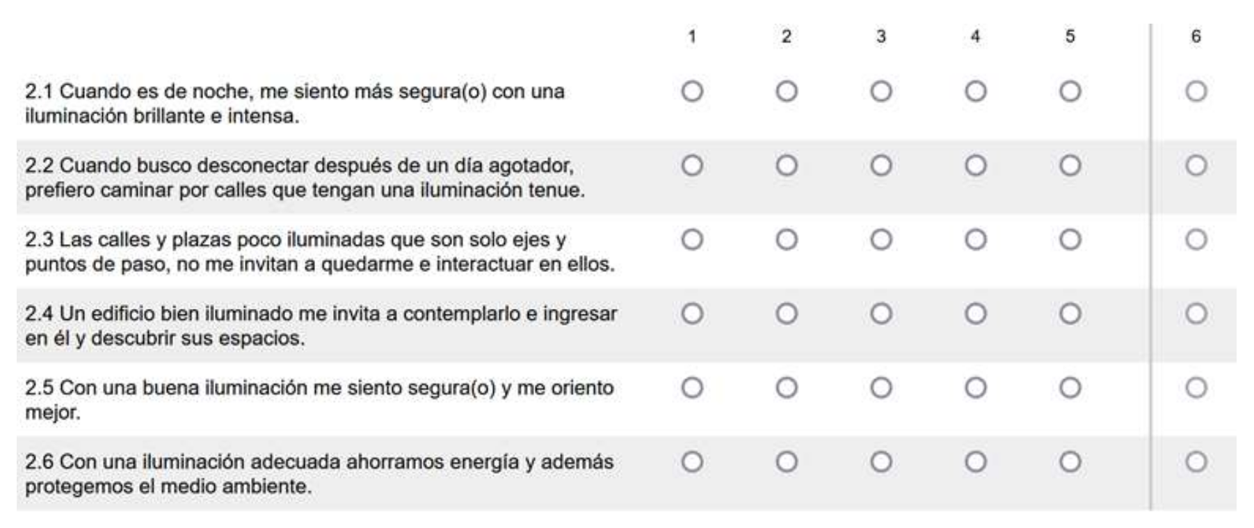Viewport: 1254px width, 528px height.
Task: Pick rating 4 for the 2.6 energy statement
Action: (975, 462)
